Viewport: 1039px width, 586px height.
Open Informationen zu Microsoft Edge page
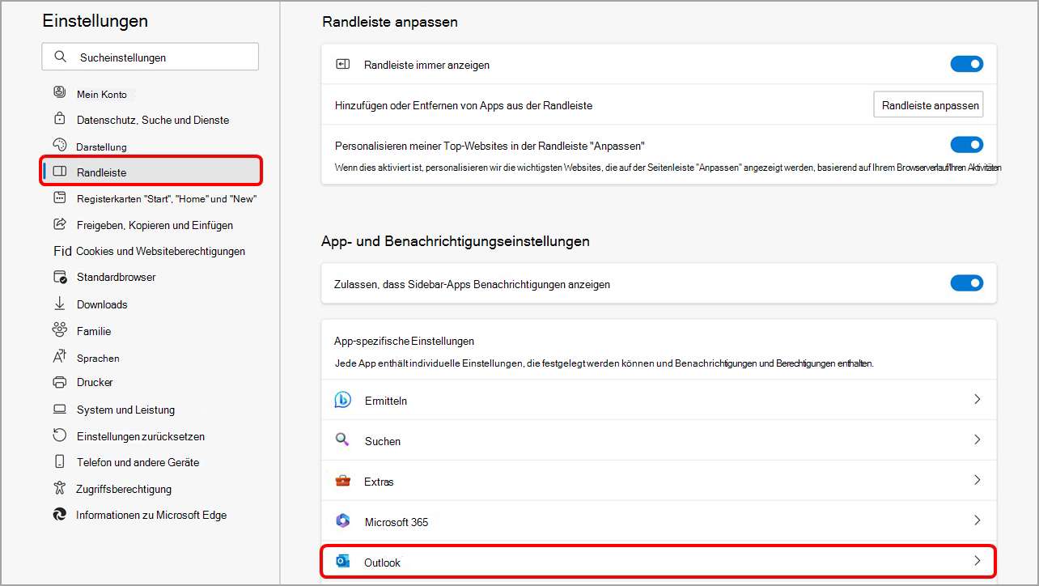pyautogui.click(x=151, y=515)
